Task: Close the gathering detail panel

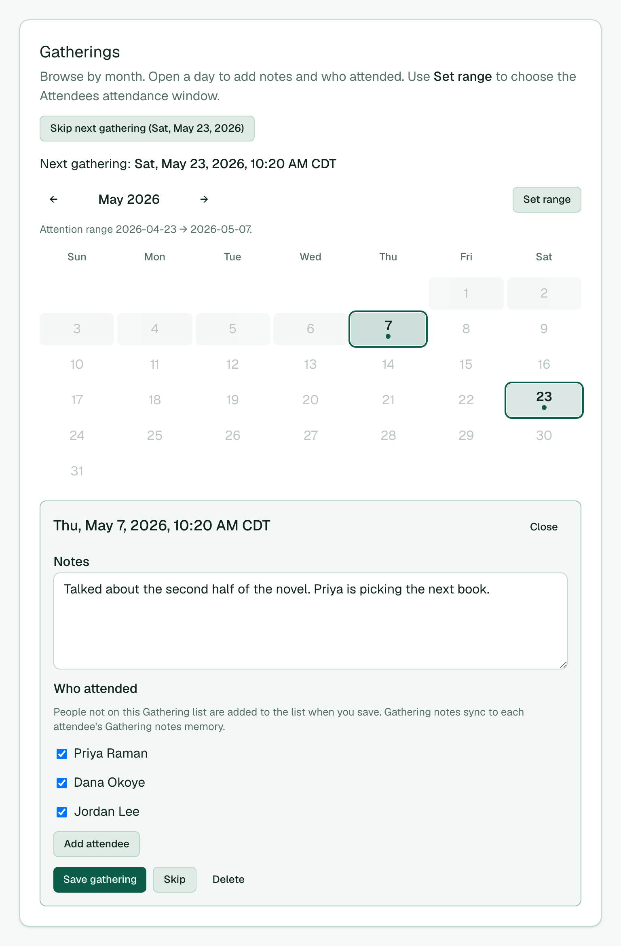Action: [x=544, y=527]
